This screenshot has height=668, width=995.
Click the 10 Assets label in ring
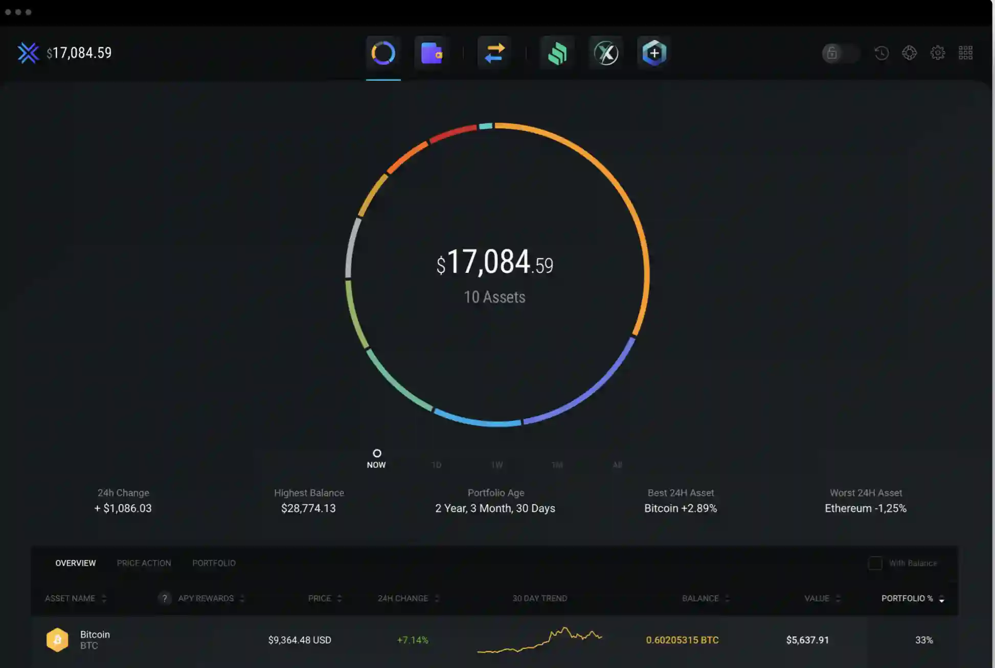pos(494,297)
